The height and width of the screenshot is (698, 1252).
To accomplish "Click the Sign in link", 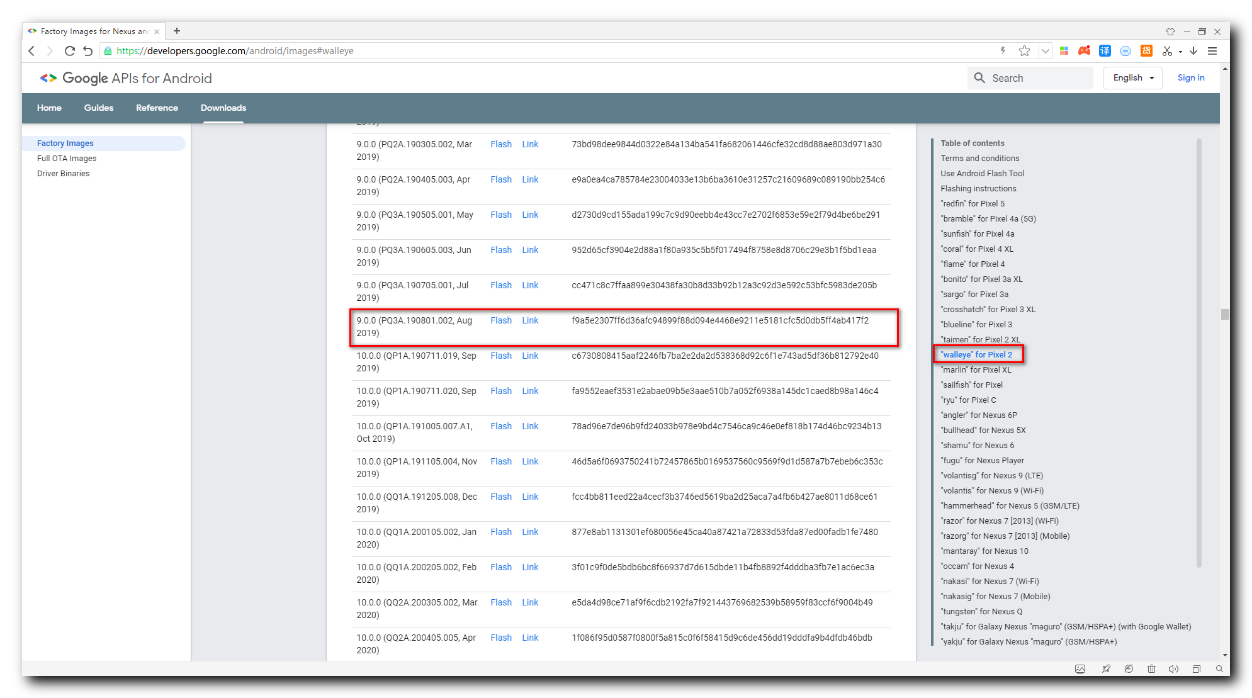I will coord(1190,78).
